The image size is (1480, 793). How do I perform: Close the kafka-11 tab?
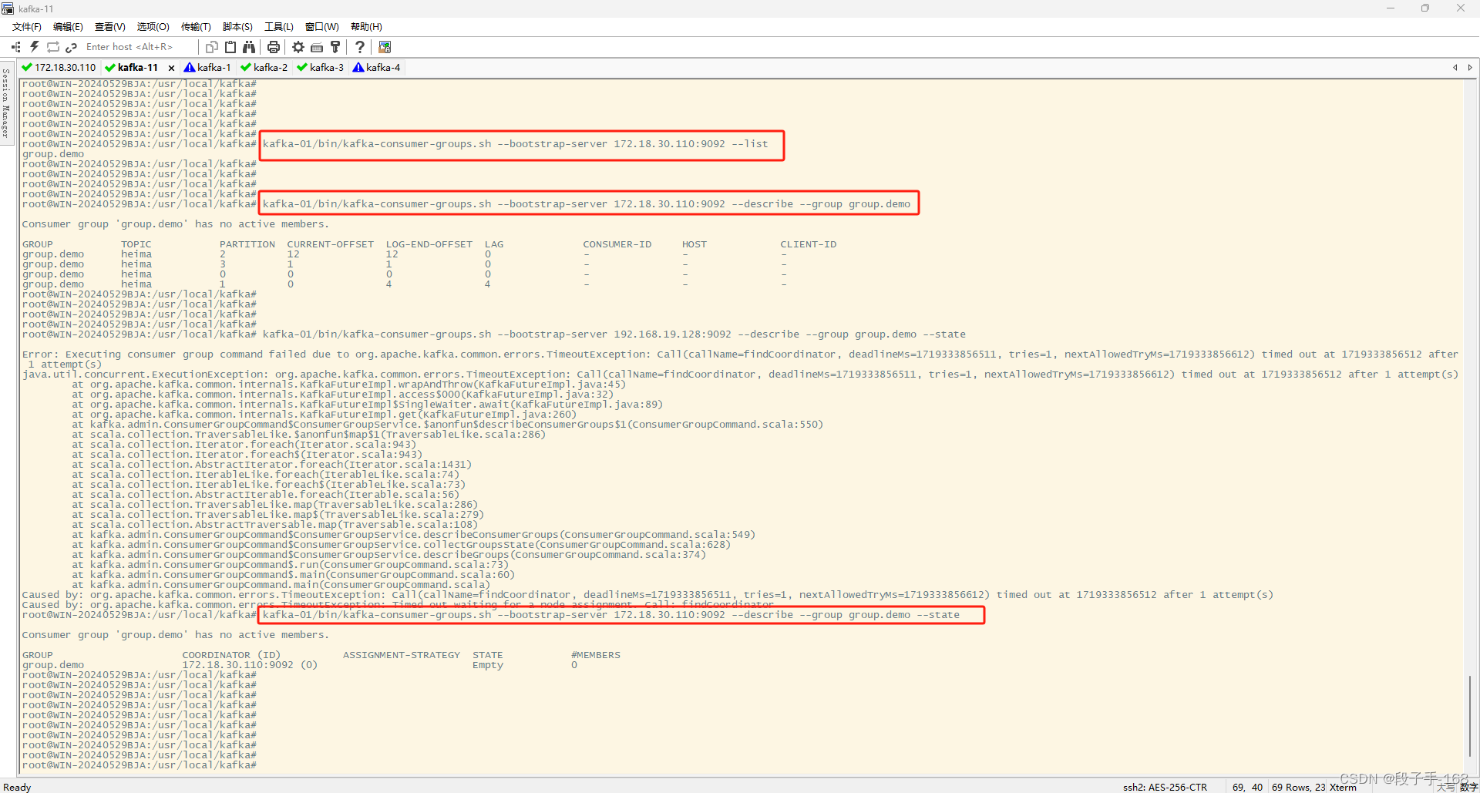(x=171, y=68)
